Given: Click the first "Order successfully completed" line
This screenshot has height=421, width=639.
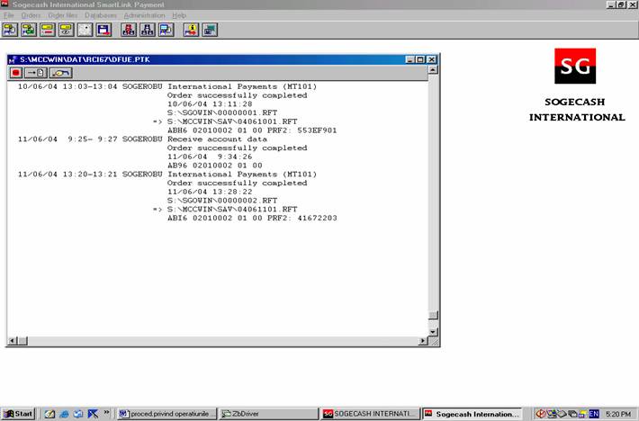Looking at the screenshot, I should coord(238,95).
